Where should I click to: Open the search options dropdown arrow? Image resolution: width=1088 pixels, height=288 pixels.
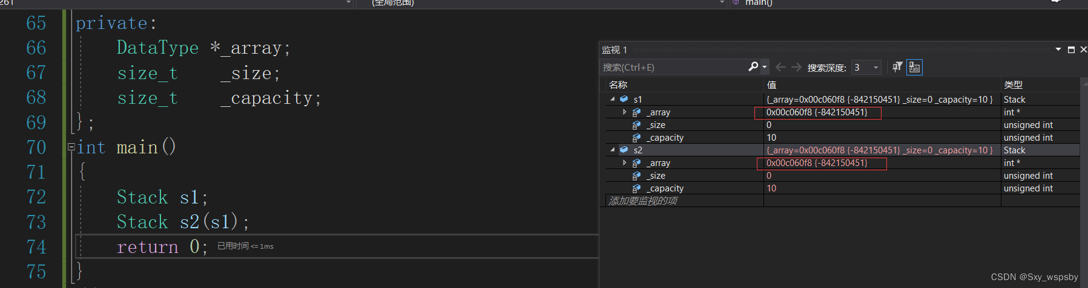(x=765, y=68)
